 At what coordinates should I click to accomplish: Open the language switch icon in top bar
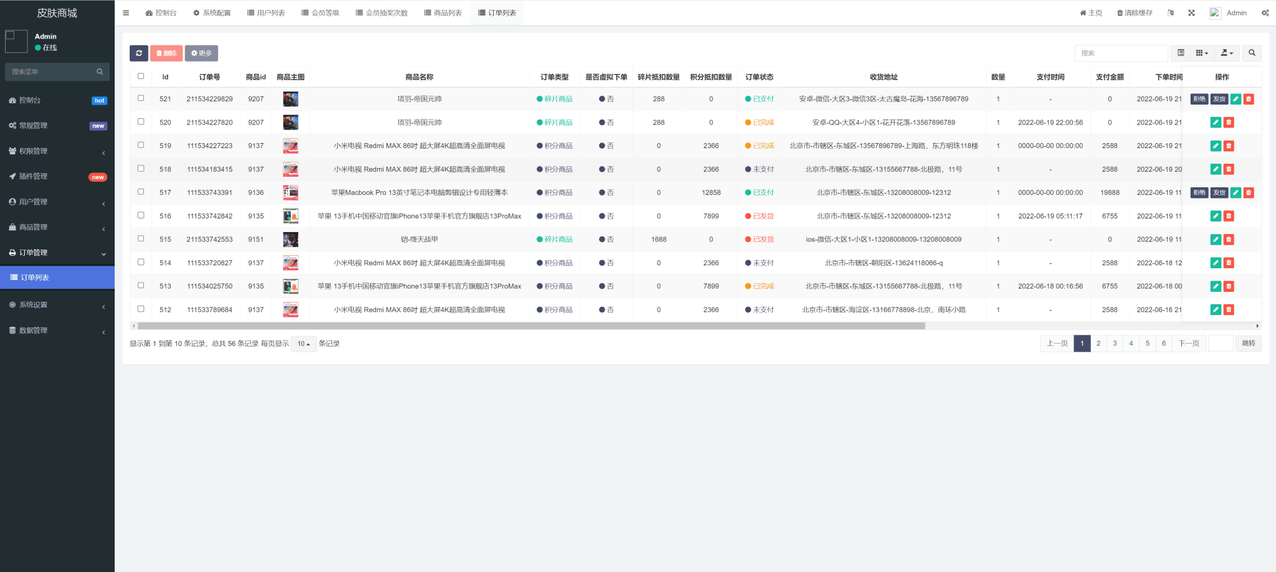tap(1171, 12)
